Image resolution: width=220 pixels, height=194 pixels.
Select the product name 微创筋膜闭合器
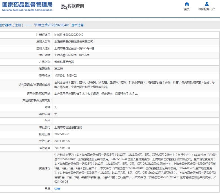point(64,62)
